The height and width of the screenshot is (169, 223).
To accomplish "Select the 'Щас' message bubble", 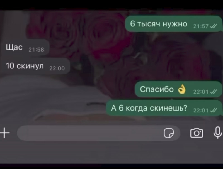I will [25, 47].
